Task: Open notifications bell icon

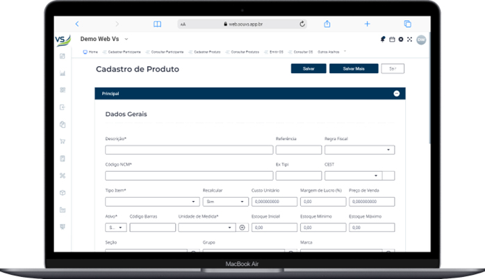Action: [x=383, y=40]
